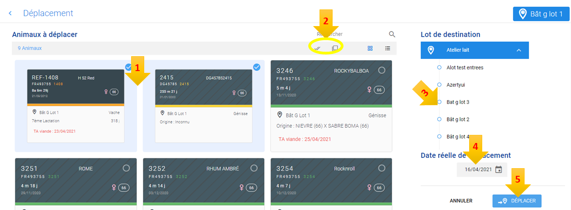The height and width of the screenshot is (210, 571).
Task: Click the DÉPLACER button
Action: point(517,201)
